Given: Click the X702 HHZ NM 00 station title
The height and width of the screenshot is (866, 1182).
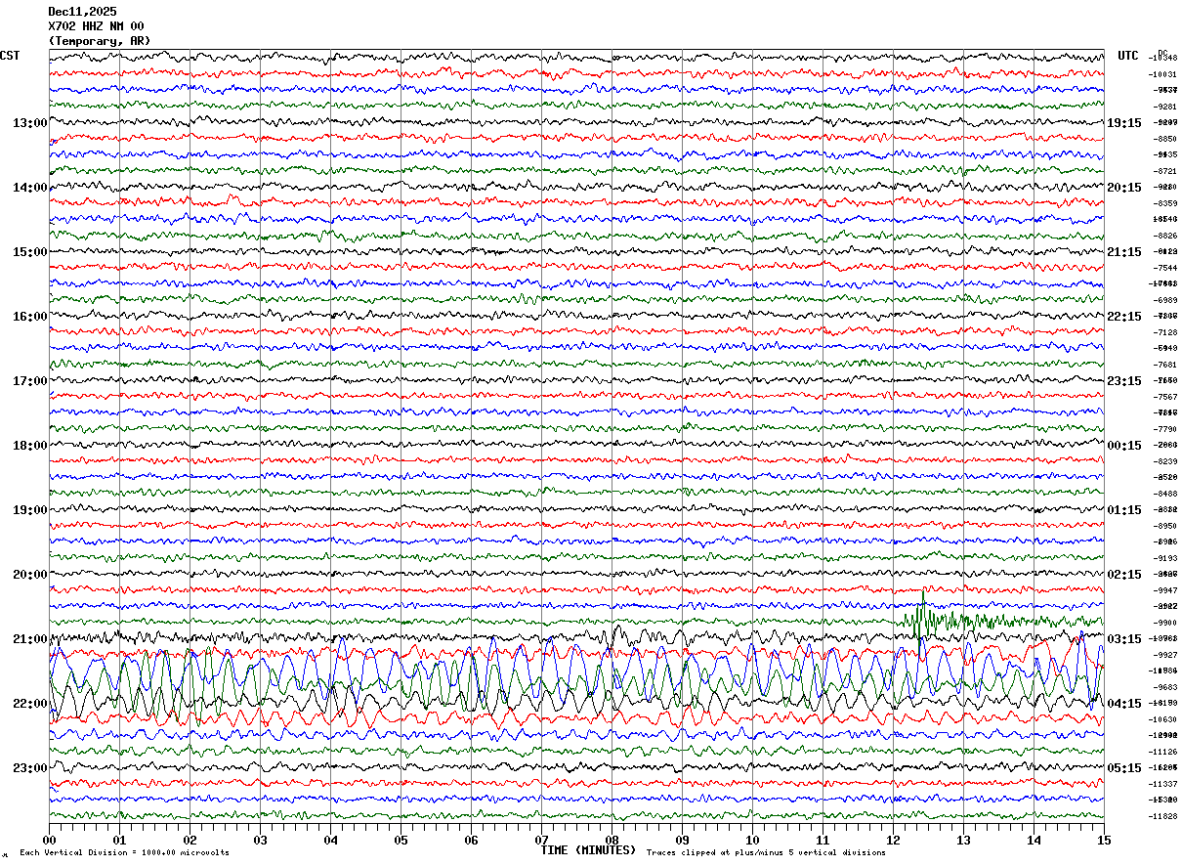Looking at the screenshot, I should coord(96,26).
